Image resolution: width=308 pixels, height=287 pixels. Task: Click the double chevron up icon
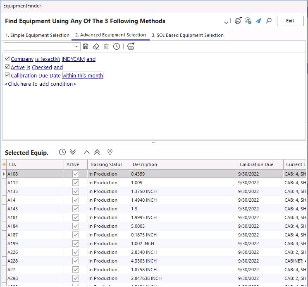(97, 152)
